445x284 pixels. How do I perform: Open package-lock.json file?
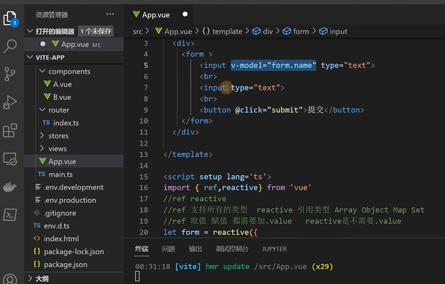(x=74, y=251)
